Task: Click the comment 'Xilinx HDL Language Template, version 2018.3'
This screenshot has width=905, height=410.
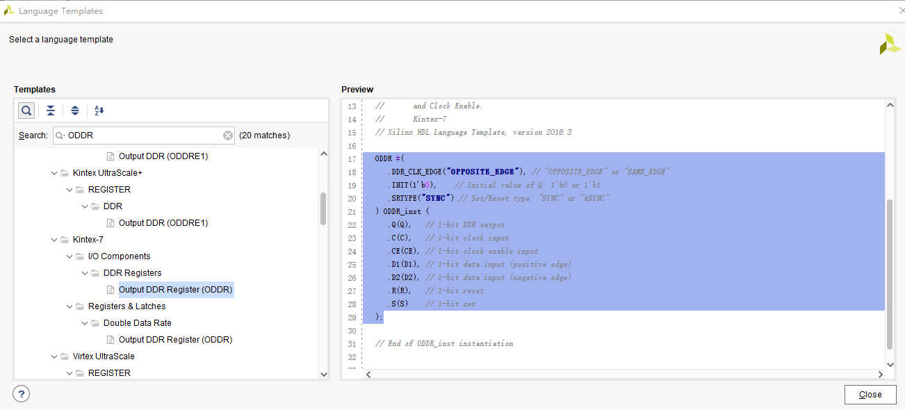Action: click(x=473, y=132)
